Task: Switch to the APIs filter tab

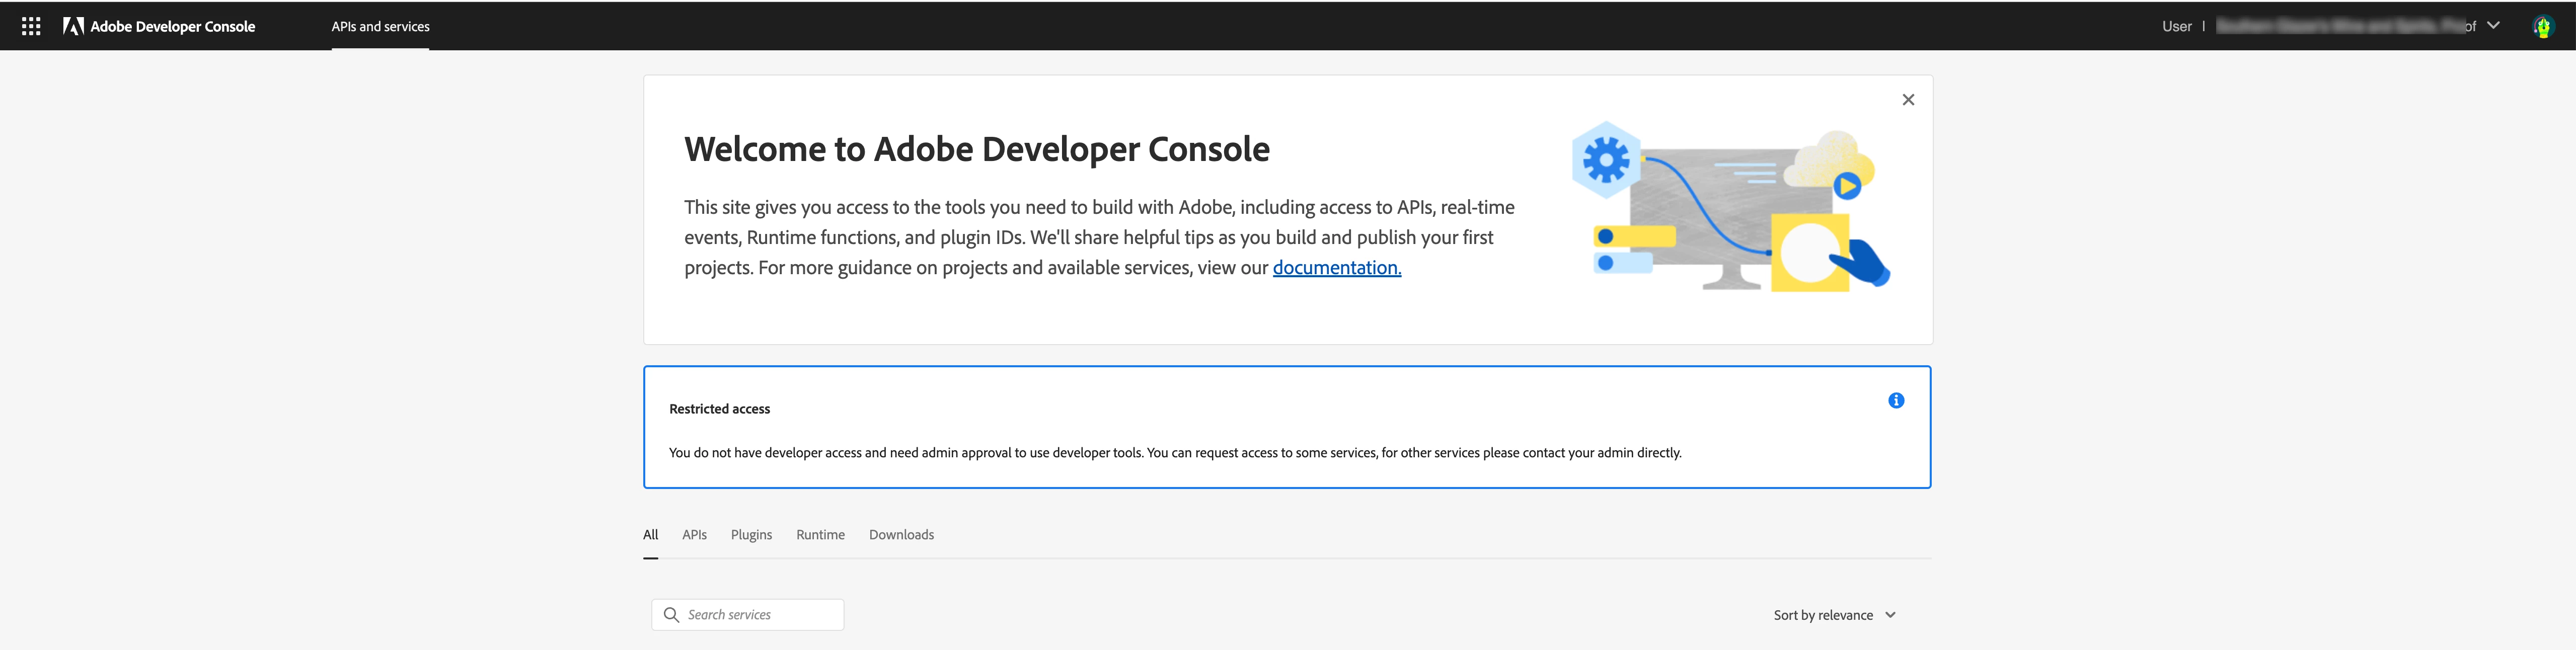Action: [x=694, y=535]
